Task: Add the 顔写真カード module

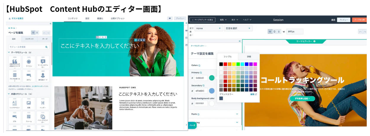Action: (43, 76)
